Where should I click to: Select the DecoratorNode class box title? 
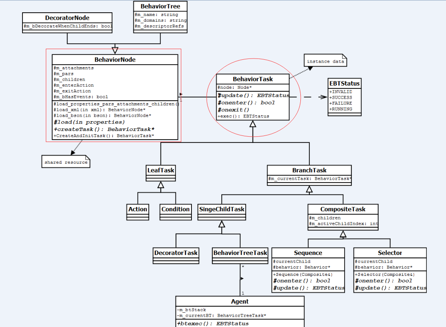(x=67, y=18)
